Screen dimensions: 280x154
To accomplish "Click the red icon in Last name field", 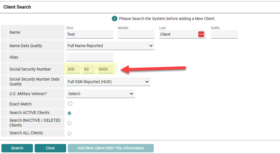I will 201,34.
